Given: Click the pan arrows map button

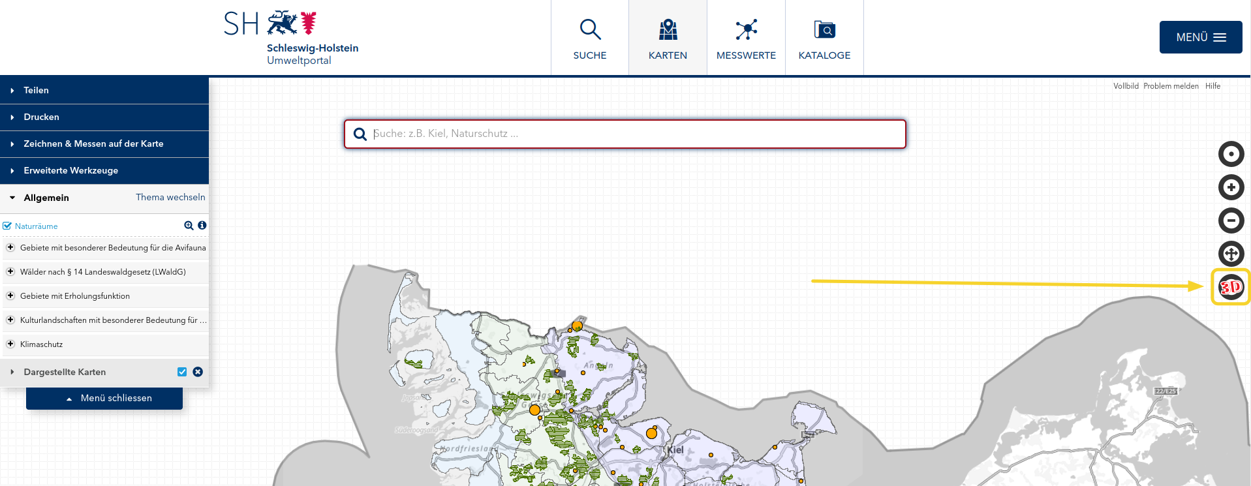Looking at the screenshot, I should (1231, 254).
